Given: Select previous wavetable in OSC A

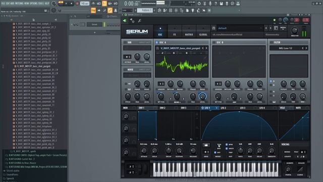Looking at the screenshot, I should pyautogui.click(x=203, y=48).
